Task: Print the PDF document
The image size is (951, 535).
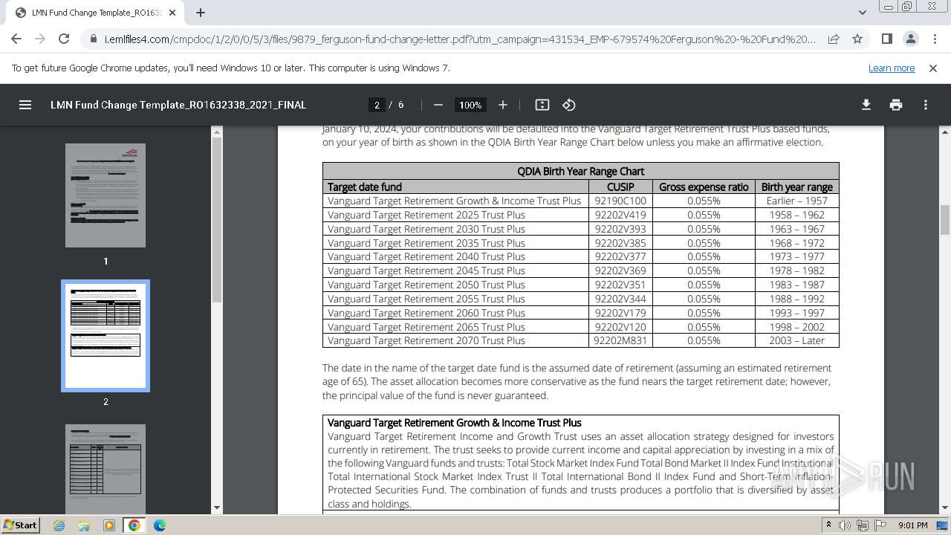Action: pos(896,105)
